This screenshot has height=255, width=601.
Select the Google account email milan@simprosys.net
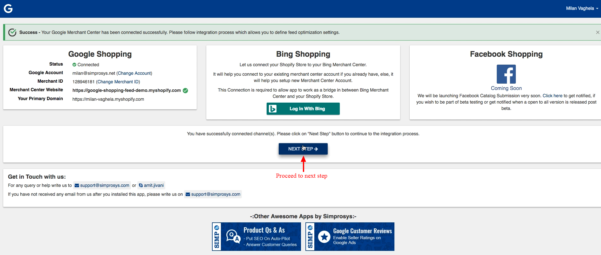[x=94, y=73]
